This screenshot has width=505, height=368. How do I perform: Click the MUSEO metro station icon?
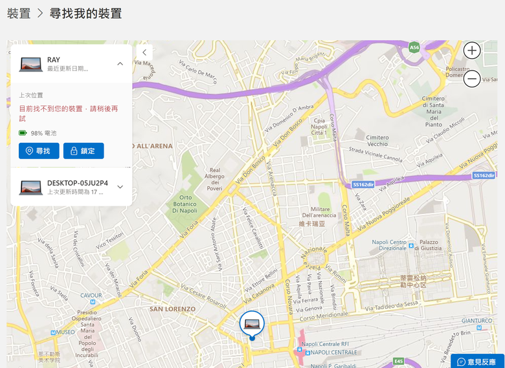coord(53,332)
